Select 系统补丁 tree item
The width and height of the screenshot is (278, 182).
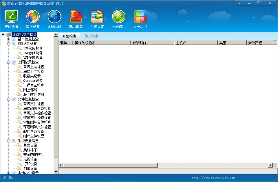point(30,150)
